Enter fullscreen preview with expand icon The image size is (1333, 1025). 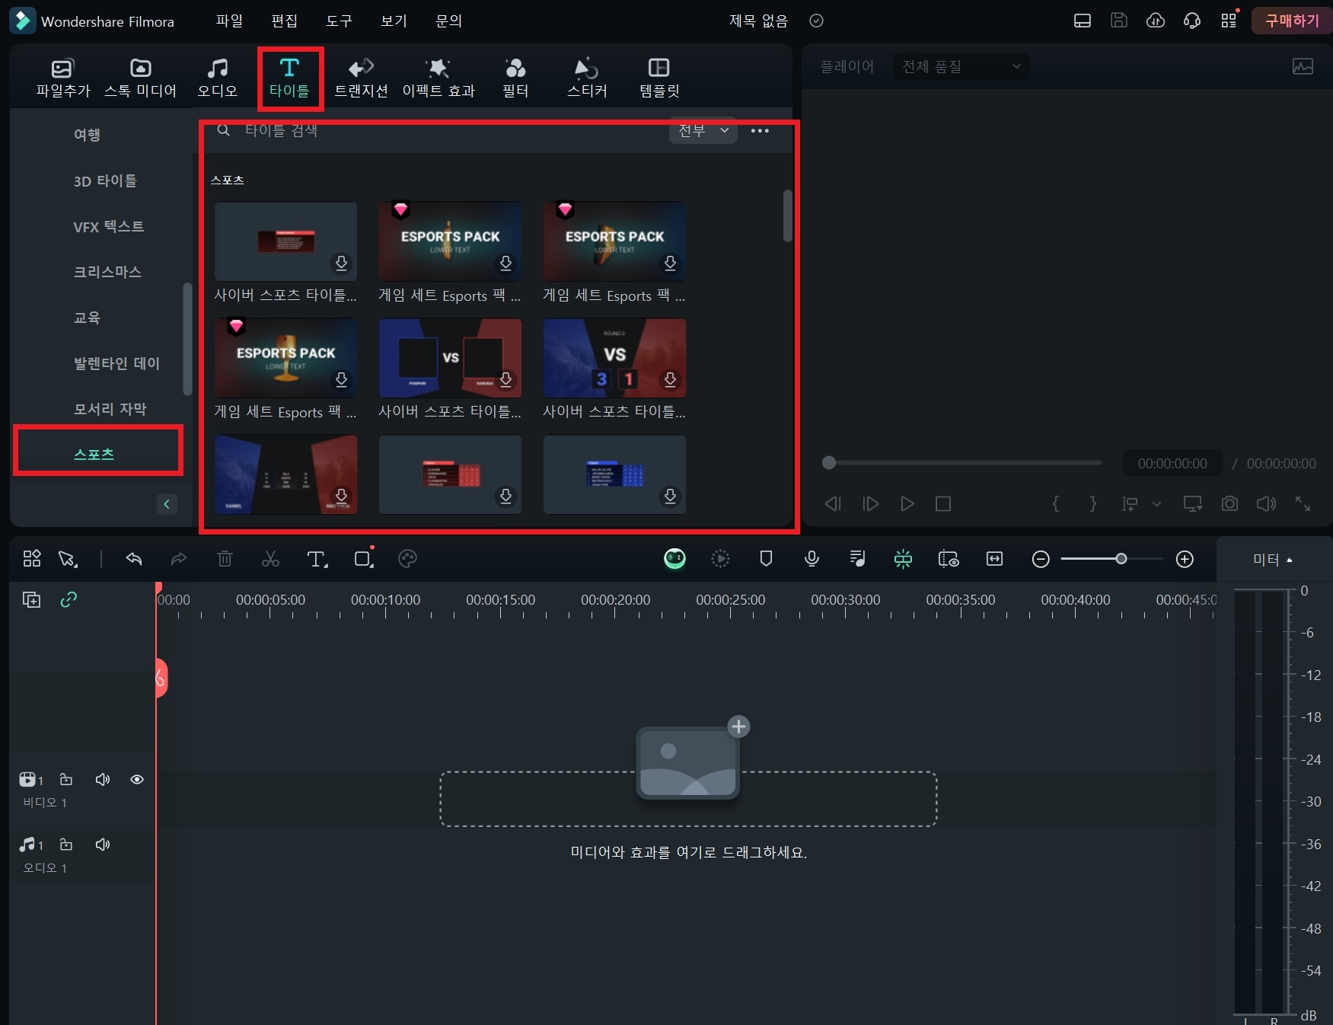coord(1303,504)
